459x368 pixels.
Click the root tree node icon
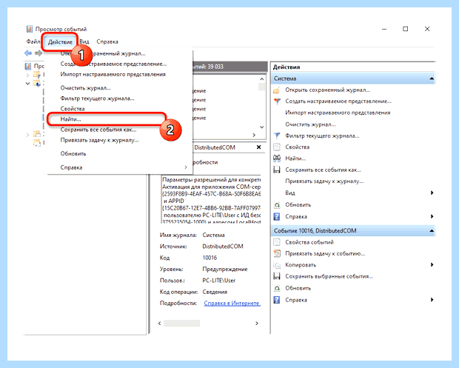[28, 66]
